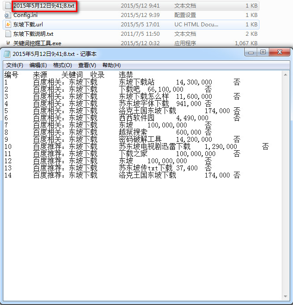Click the 14,300,000 value in row 1
Screen dimensions: 293x305
194,82
